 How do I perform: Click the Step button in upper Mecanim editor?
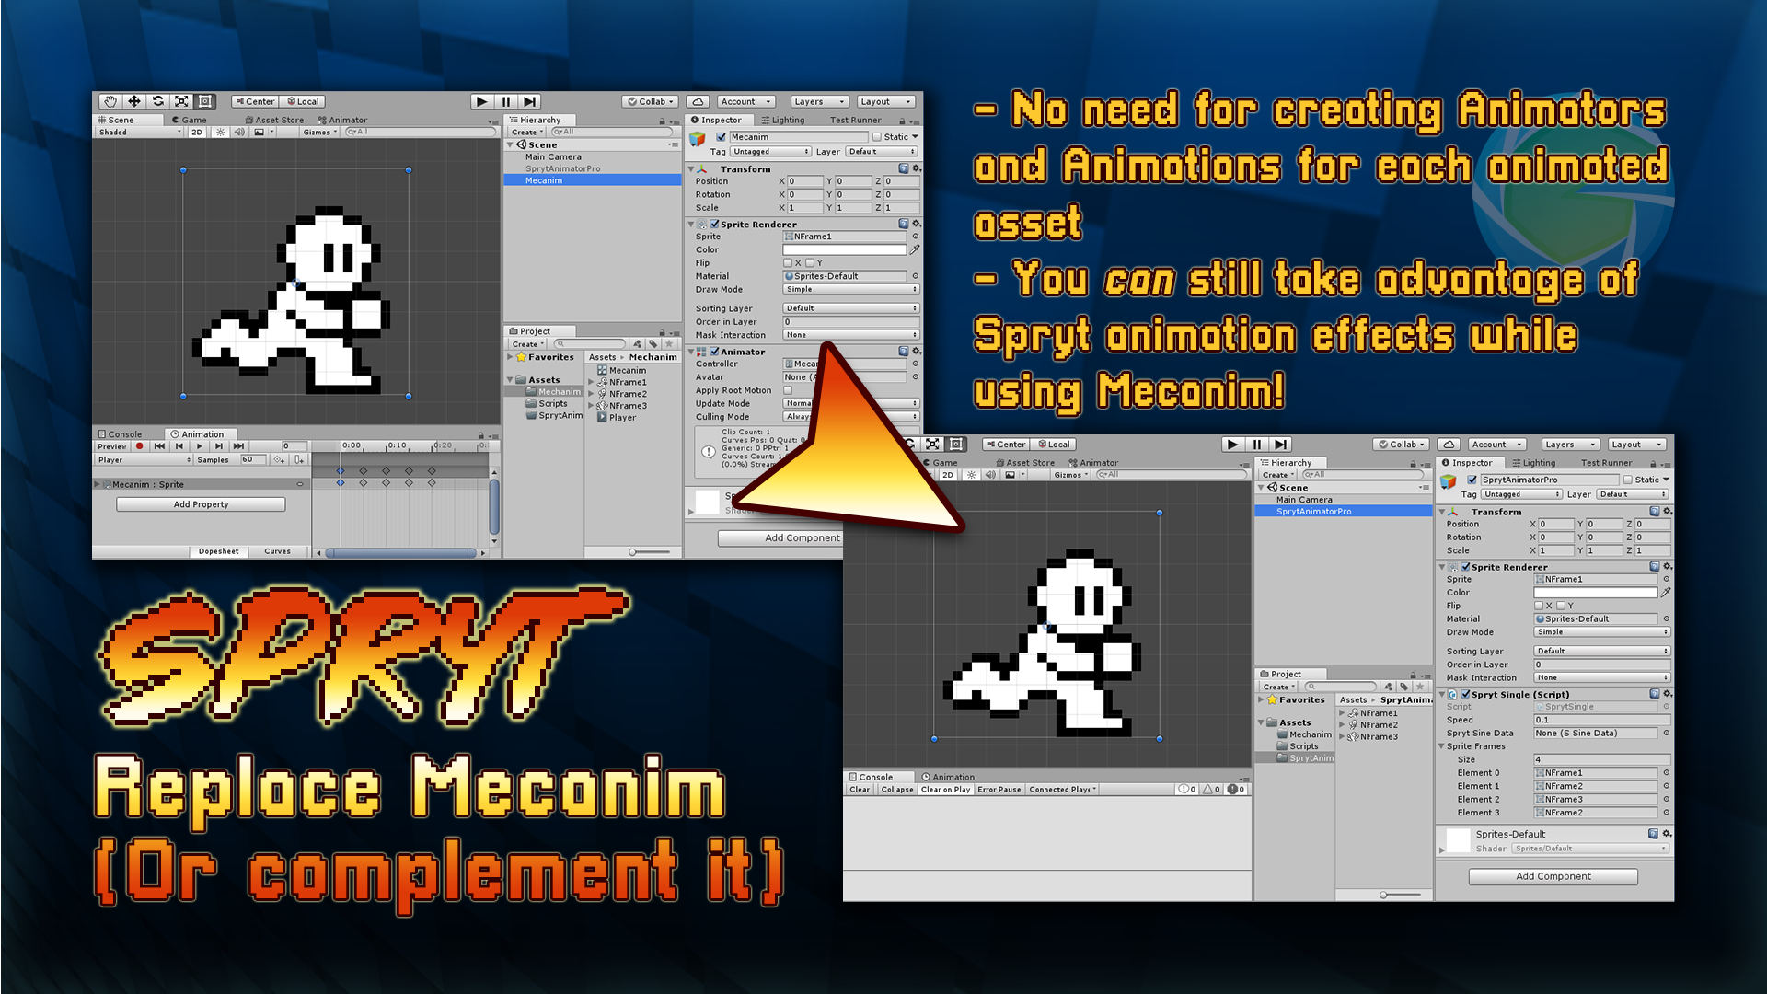click(529, 101)
